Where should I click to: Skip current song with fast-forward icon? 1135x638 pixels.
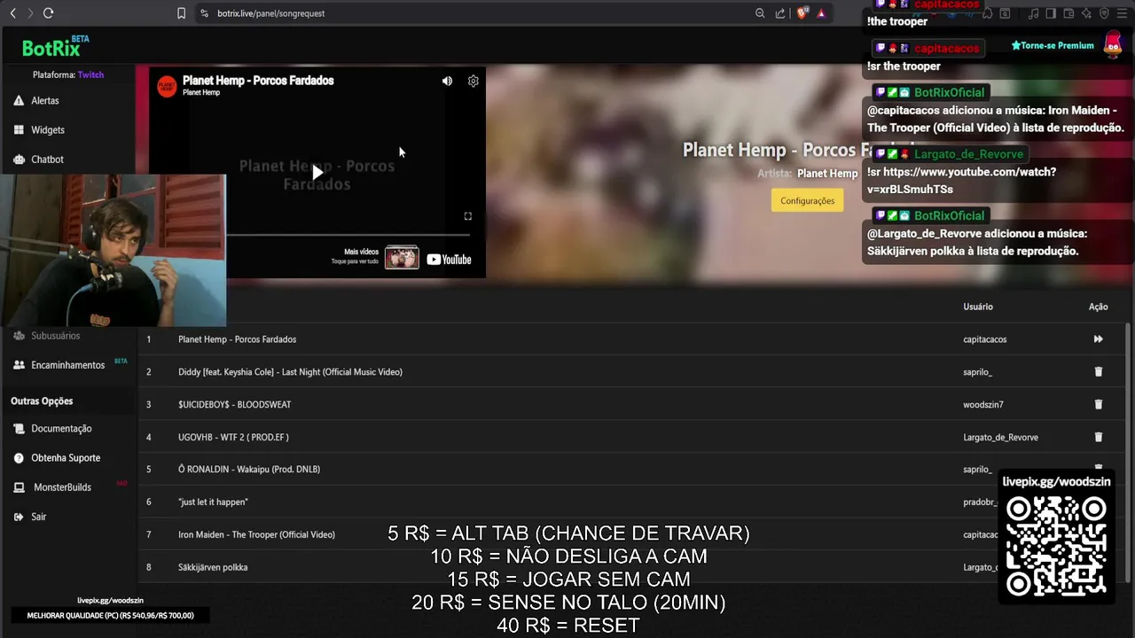point(1098,339)
